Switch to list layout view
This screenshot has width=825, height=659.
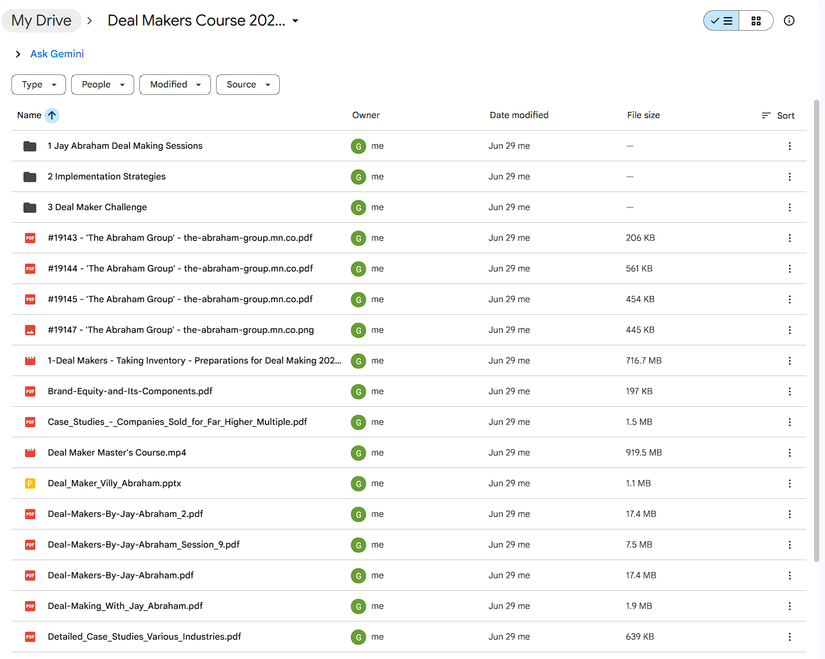click(x=722, y=20)
